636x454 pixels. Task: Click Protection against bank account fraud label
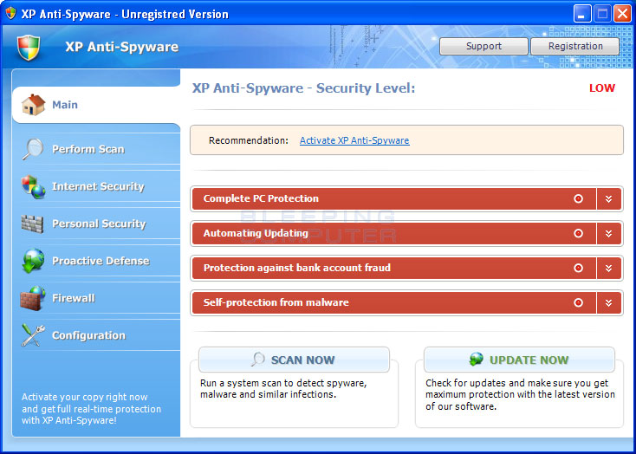point(297,268)
